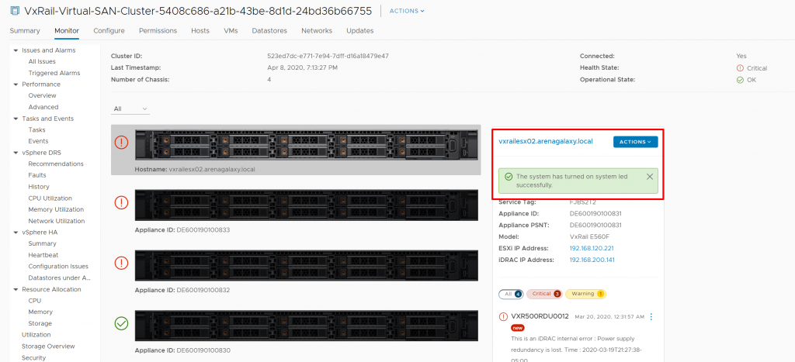Collapse the Performance tree section
Viewport: 795px width, 362px height.
[x=16, y=84]
